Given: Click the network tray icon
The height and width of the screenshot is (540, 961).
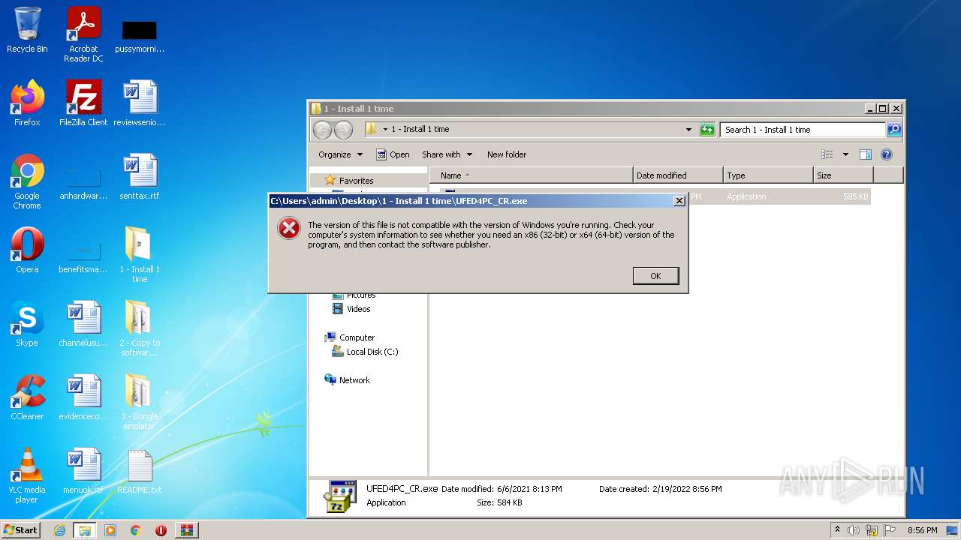Looking at the screenshot, I should pyautogui.click(x=872, y=530).
